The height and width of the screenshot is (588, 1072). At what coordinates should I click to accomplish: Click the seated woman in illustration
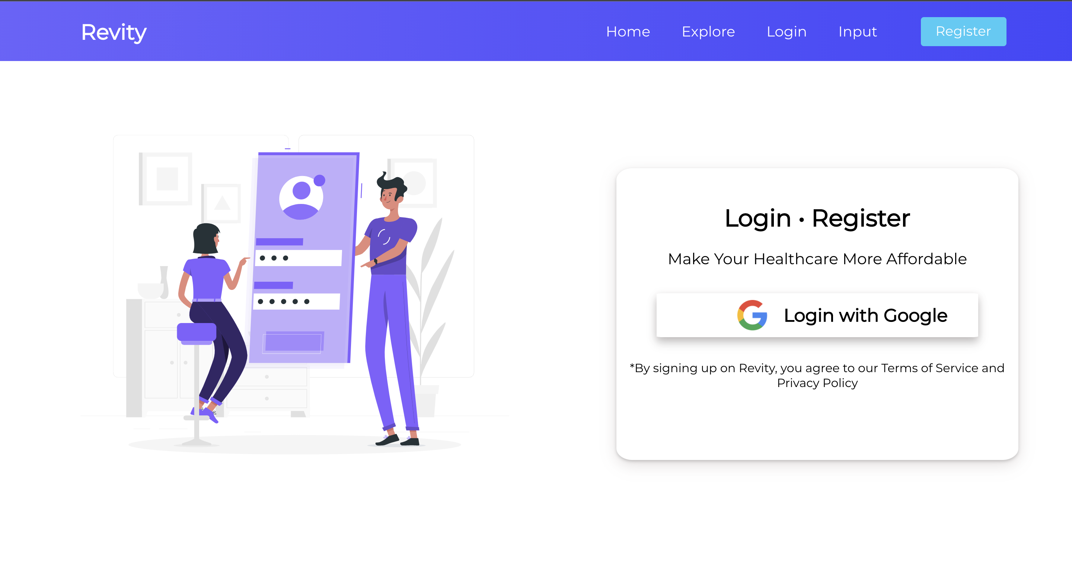click(213, 320)
